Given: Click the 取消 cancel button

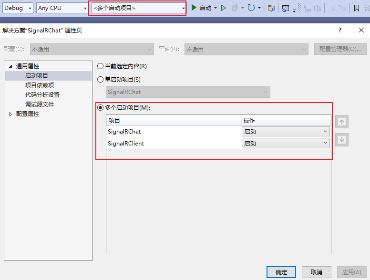Looking at the screenshot, I should (x=317, y=272).
